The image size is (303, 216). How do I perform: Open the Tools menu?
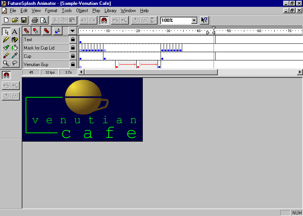(67, 11)
